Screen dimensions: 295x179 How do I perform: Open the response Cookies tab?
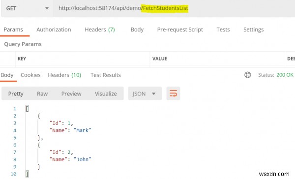[x=30, y=75]
